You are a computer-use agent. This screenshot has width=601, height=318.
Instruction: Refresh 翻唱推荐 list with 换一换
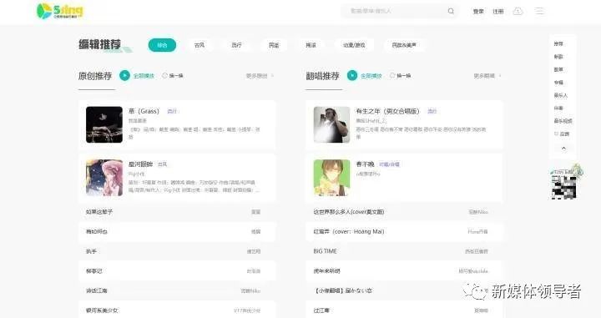point(400,75)
